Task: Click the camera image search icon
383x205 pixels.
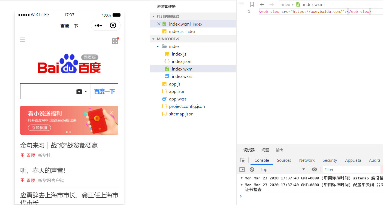Action: pyautogui.click(x=79, y=91)
